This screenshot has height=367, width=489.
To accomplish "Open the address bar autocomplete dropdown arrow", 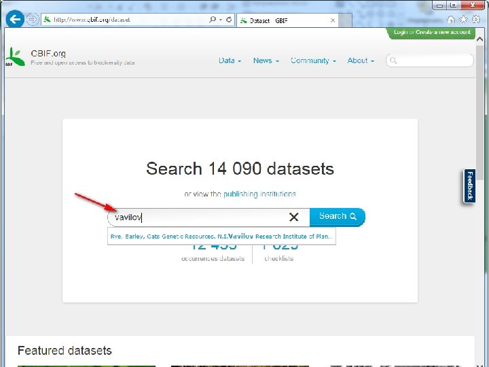I will (x=221, y=20).
